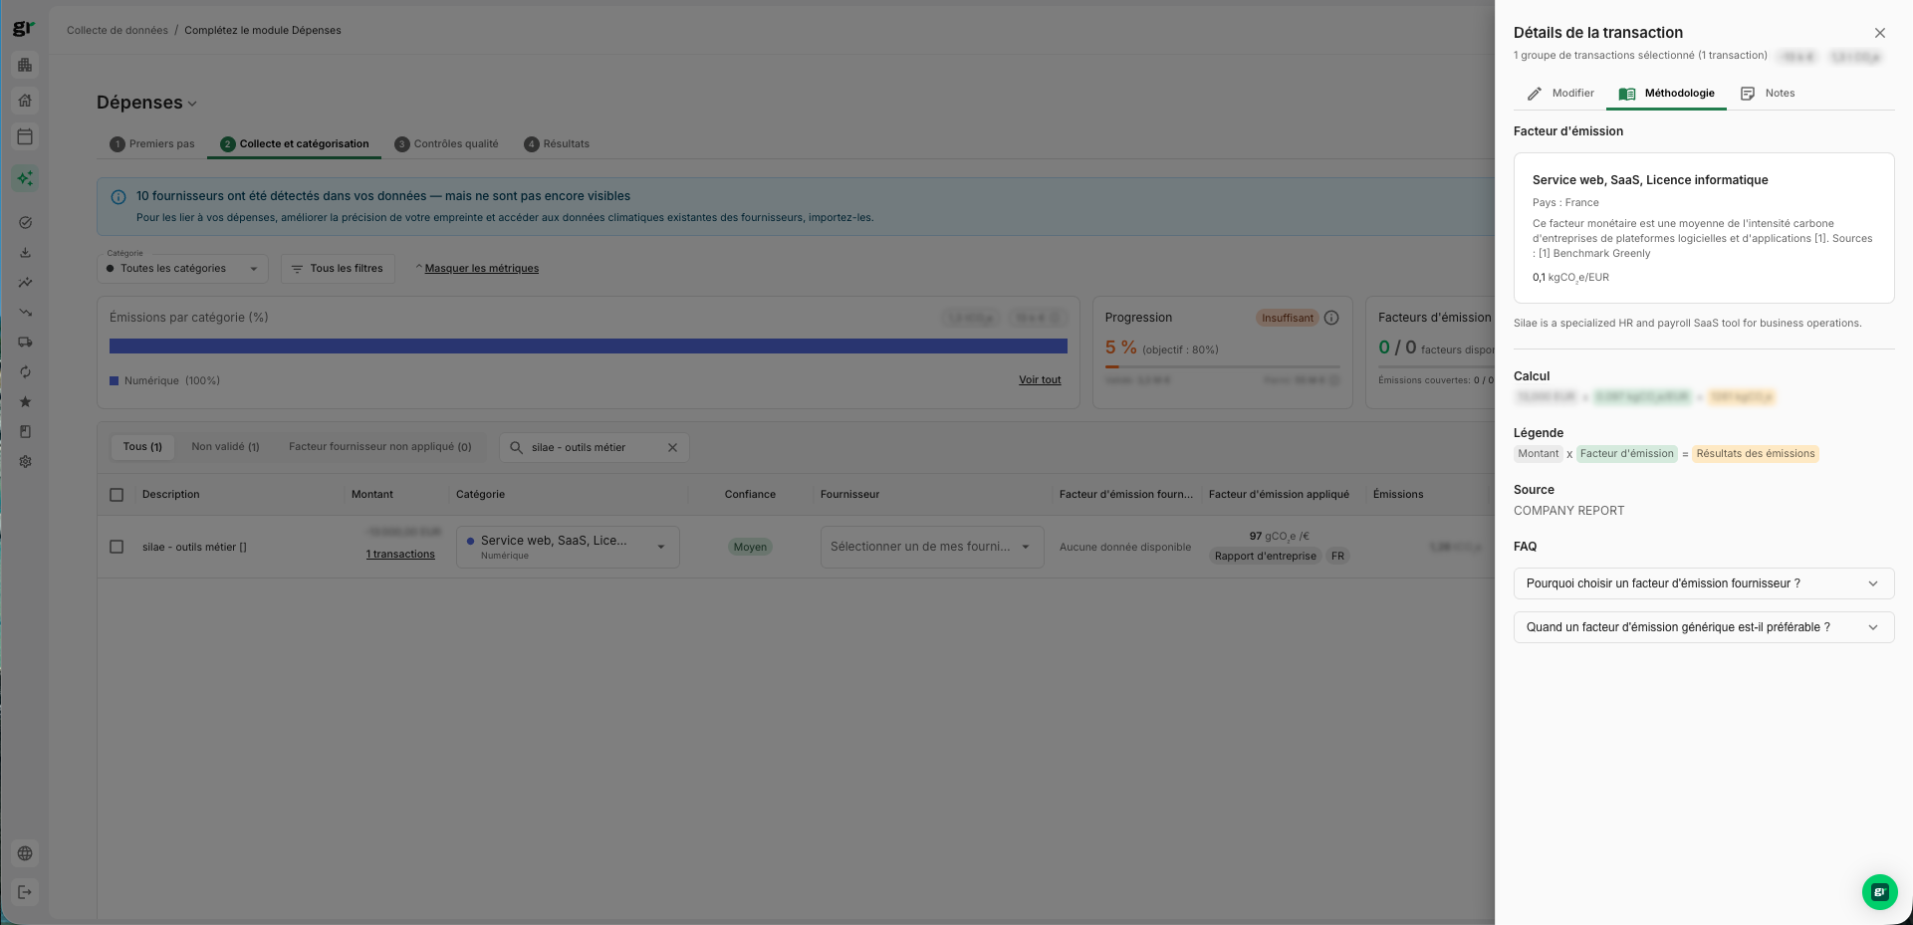Viewport: 1913px width, 925px height.
Task: Close the transaction details panel
Action: click(1879, 33)
